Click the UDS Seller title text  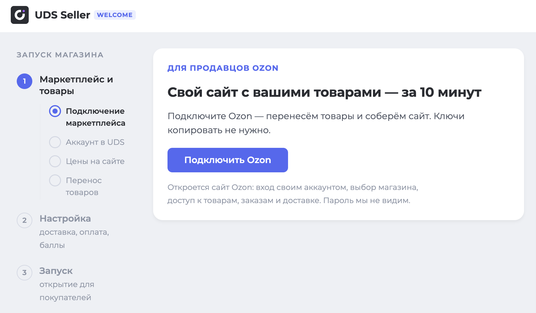click(x=63, y=15)
